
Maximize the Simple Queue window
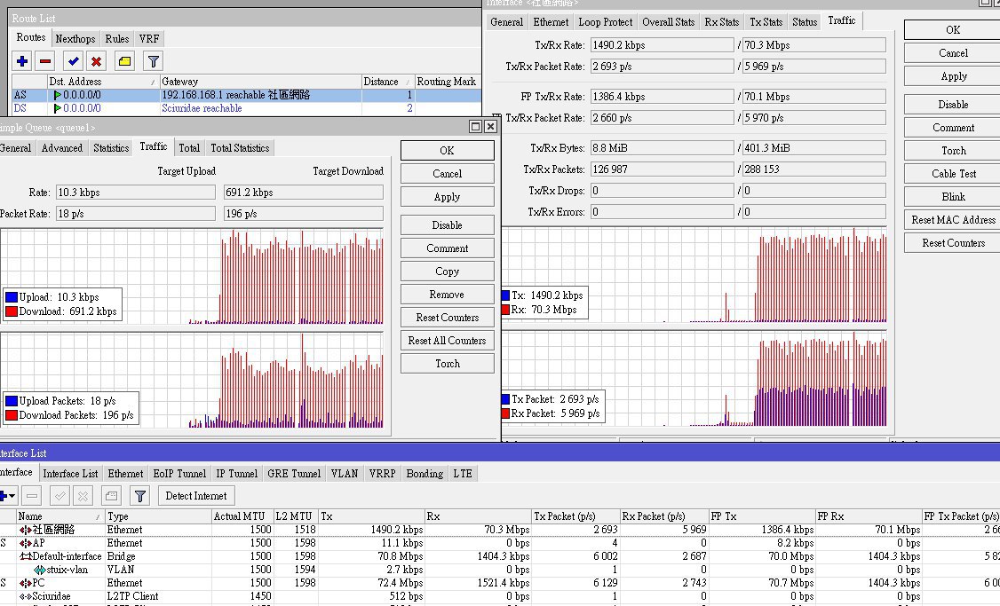coord(475,126)
